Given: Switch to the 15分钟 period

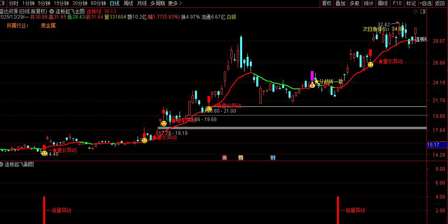Looking at the screenshot, I should coord(61,3).
